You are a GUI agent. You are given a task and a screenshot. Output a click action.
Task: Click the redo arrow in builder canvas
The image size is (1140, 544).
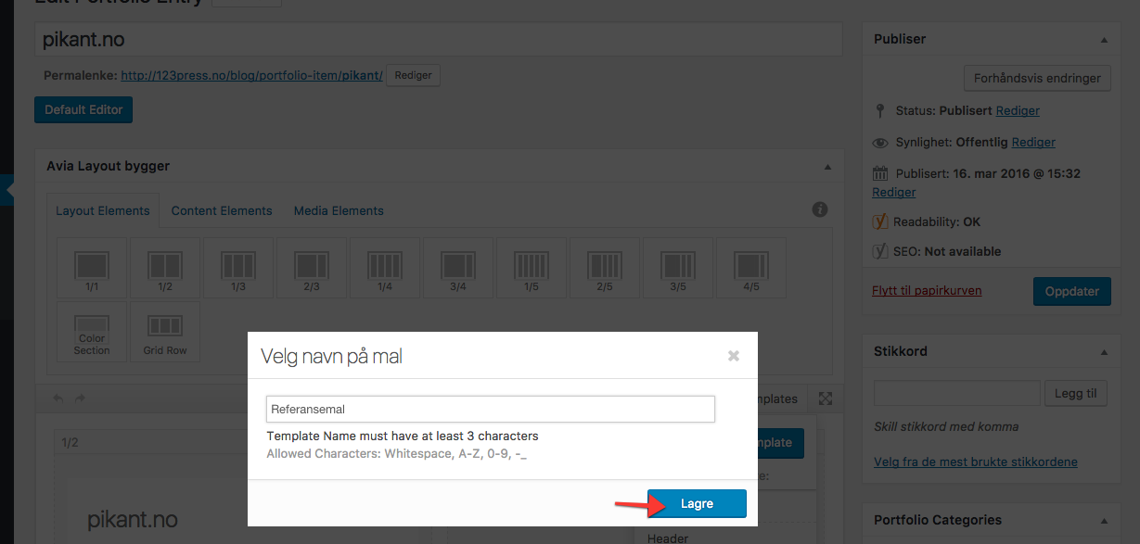(80, 399)
